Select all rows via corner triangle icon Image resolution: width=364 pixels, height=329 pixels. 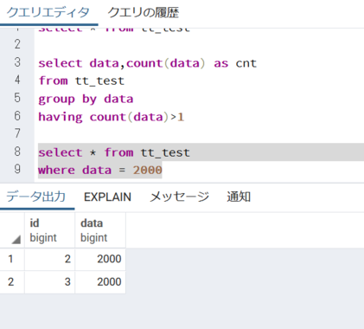pos(16,239)
